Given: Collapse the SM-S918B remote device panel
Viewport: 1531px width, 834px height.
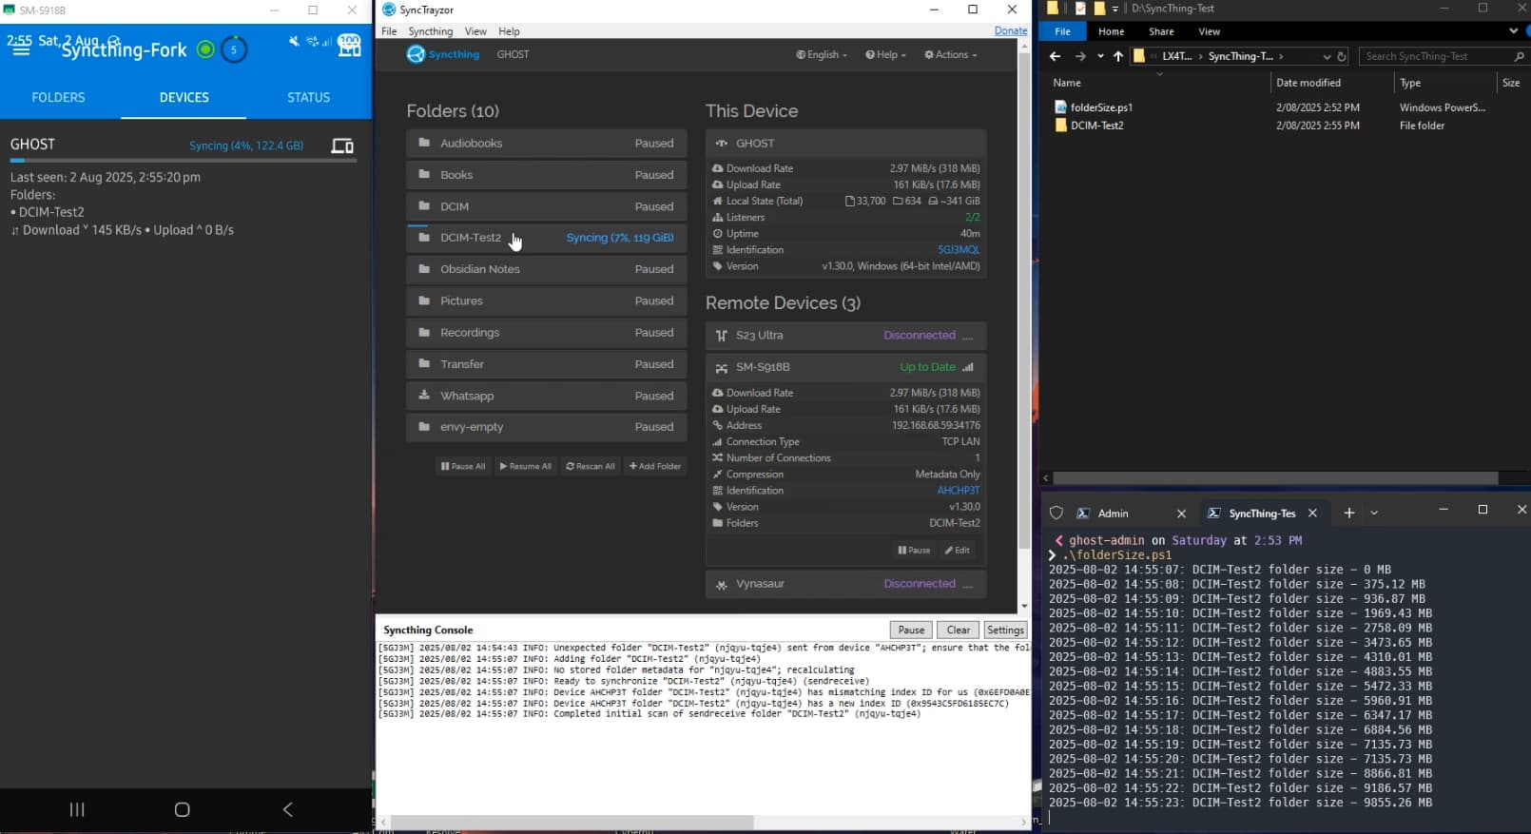Looking at the screenshot, I should tap(845, 367).
